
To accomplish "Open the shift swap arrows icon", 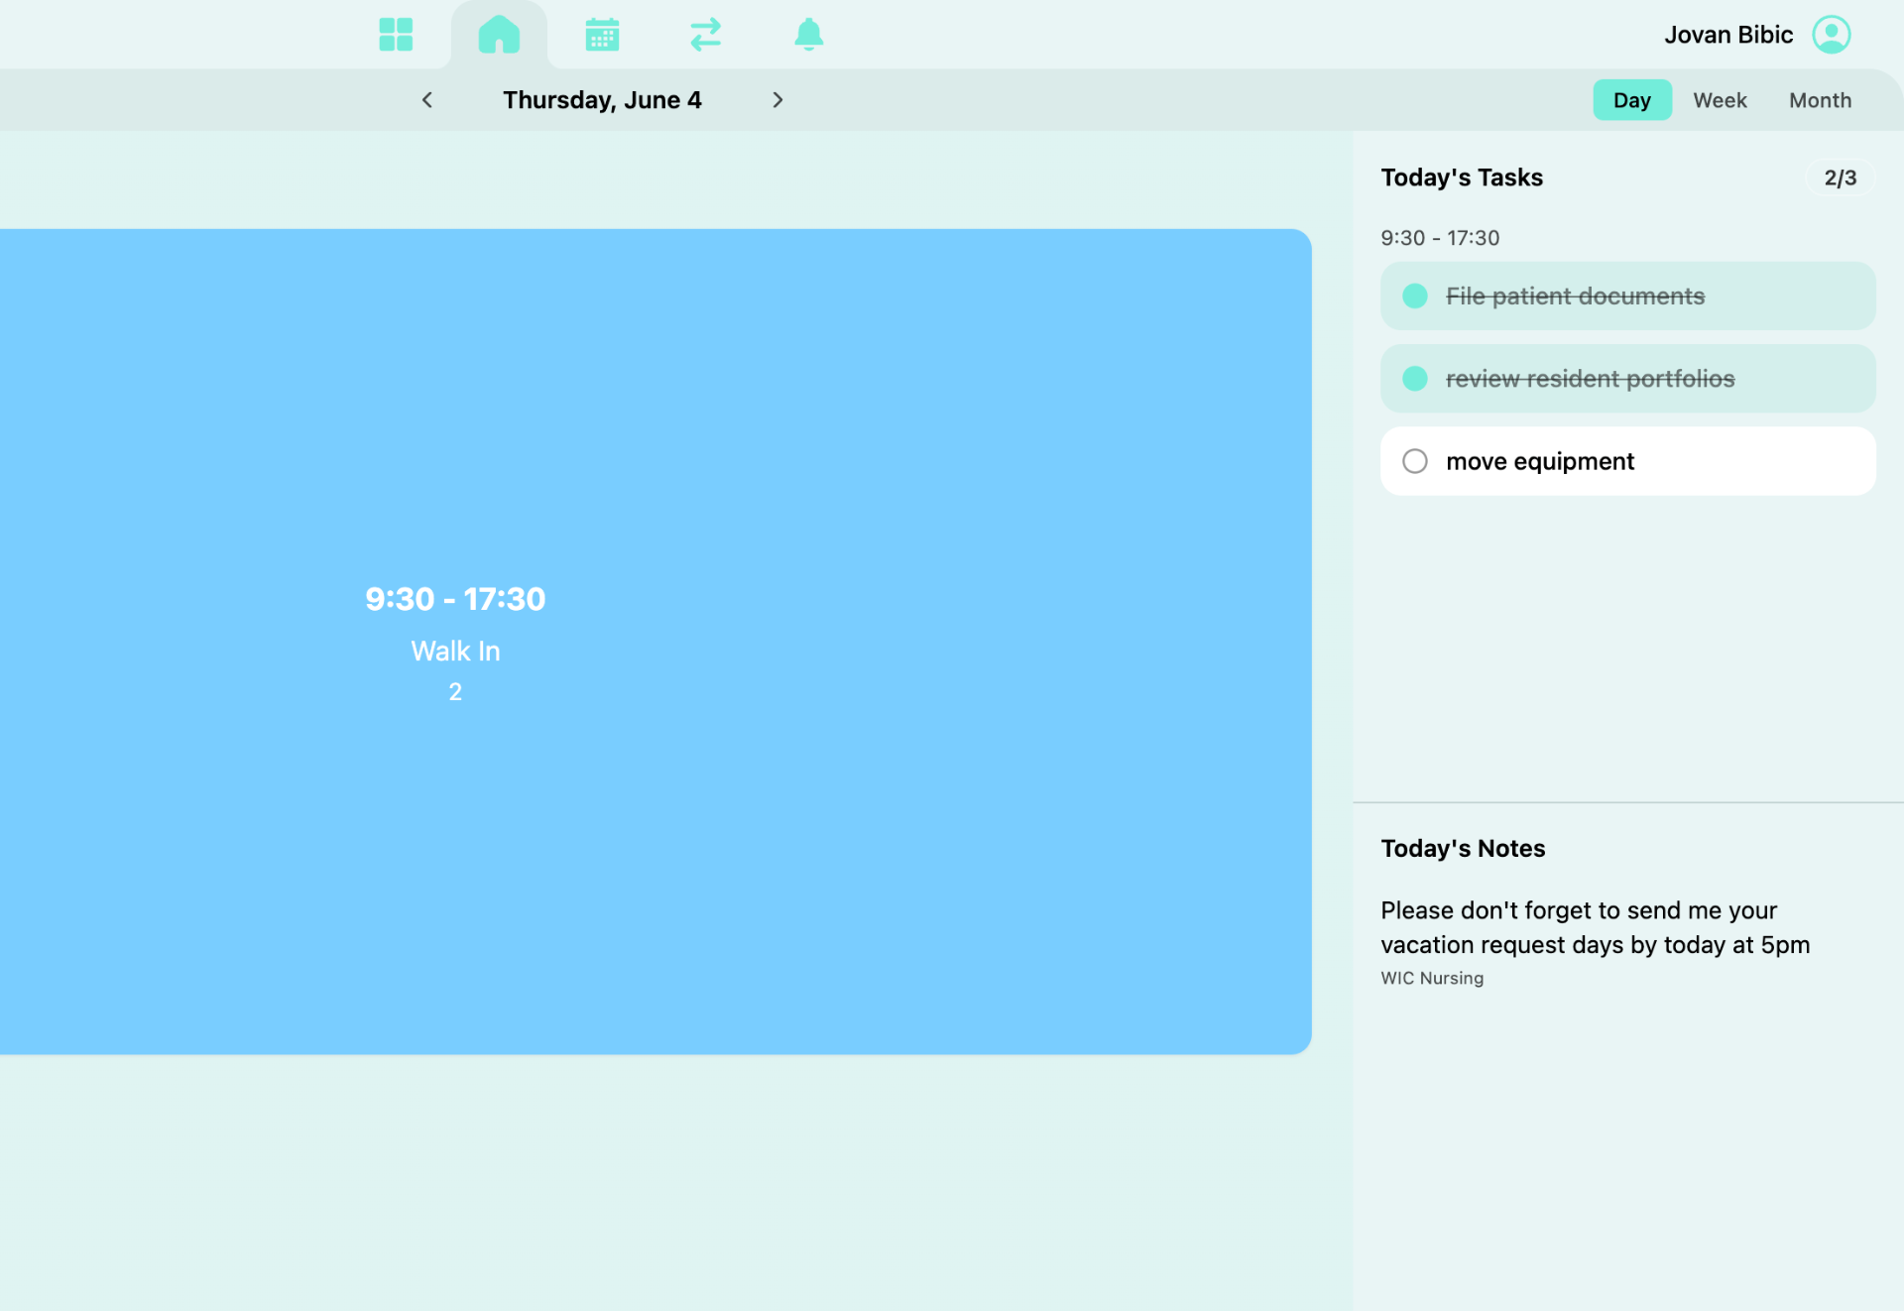I will [x=705, y=35].
